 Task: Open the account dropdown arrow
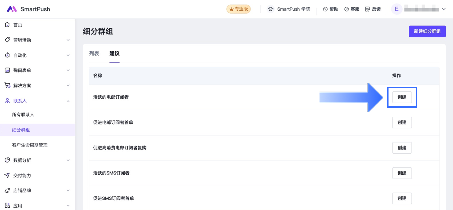click(x=444, y=9)
